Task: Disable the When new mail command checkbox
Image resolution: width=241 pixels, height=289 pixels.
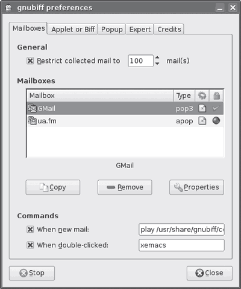Action: click(x=30, y=229)
